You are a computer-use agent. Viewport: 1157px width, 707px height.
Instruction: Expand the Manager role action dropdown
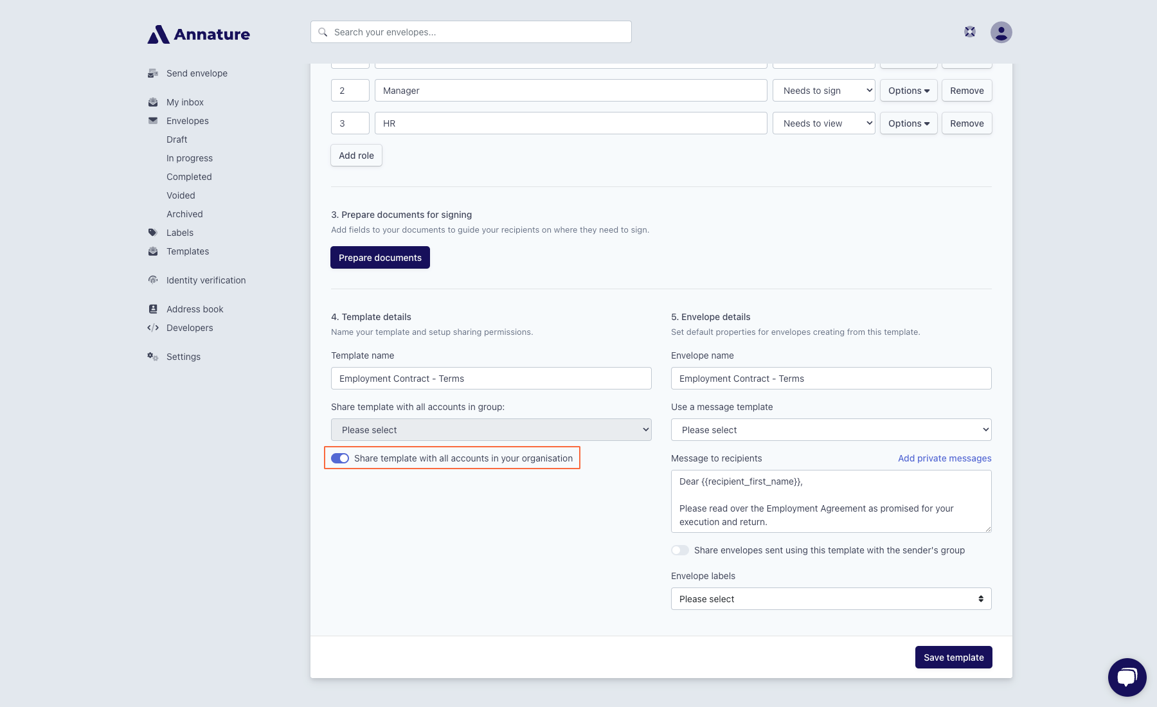(x=823, y=91)
